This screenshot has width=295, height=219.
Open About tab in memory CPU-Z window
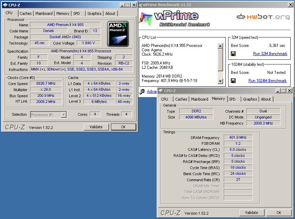pyautogui.click(x=266, y=99)
